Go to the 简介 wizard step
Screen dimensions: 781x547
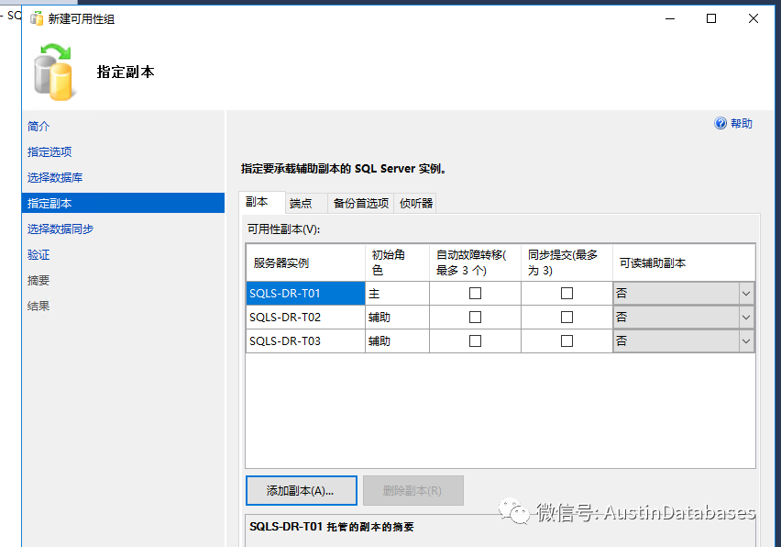38,126
